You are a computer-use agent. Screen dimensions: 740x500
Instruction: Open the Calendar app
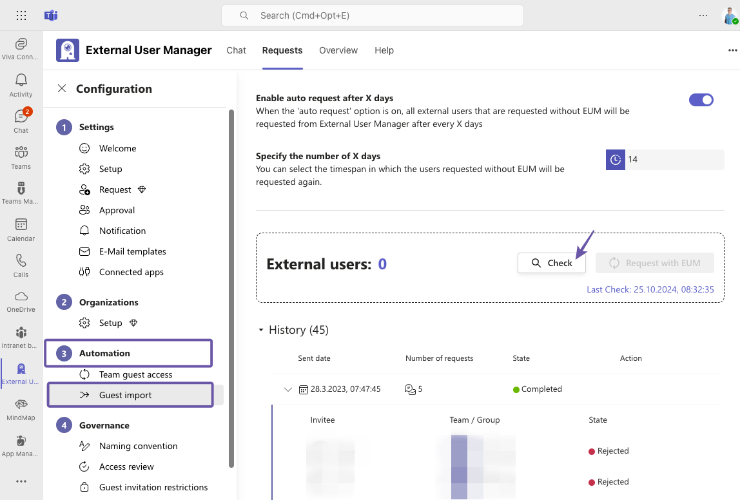click(21, 230)
